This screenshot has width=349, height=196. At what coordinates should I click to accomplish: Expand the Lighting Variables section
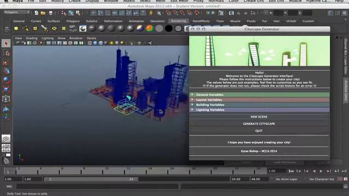[260, 110]
